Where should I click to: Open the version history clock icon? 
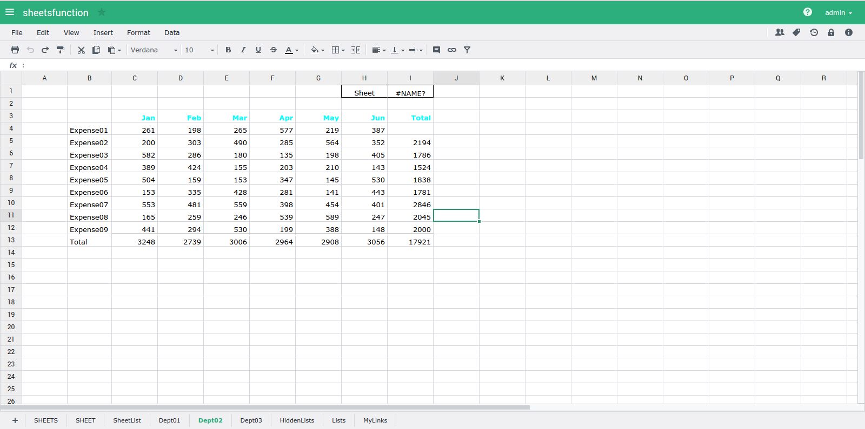(814, 32)
